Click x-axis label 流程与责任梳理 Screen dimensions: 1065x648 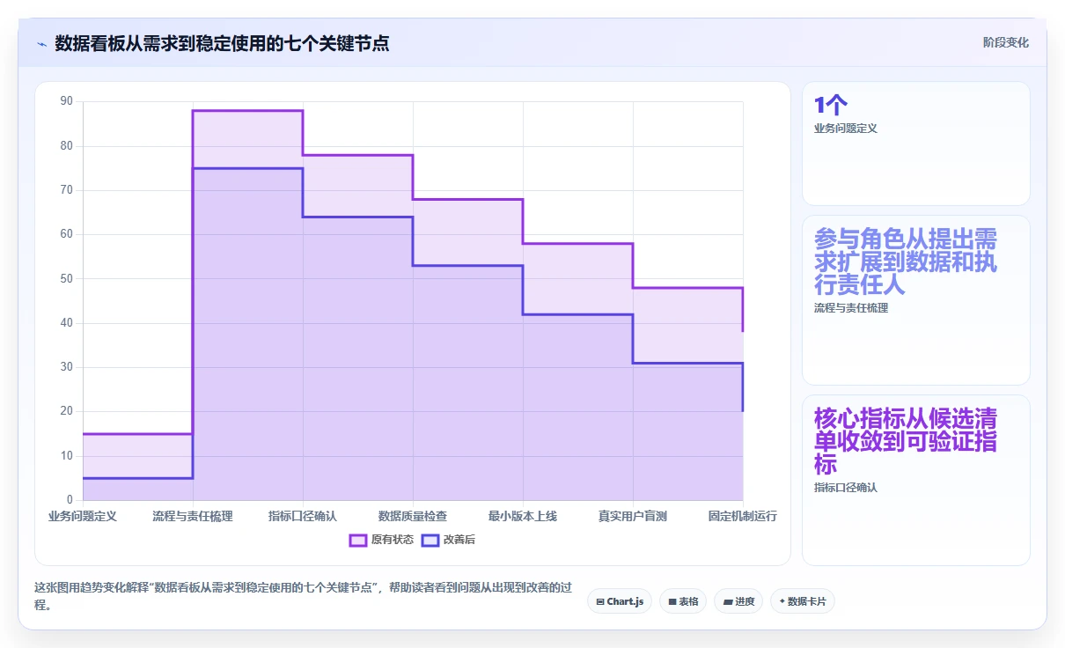pyautogui.click(x=193, y=516)
